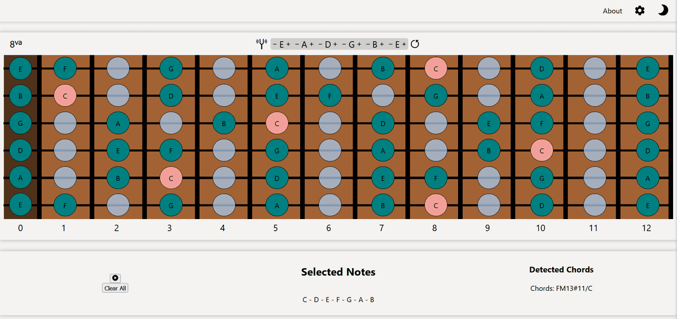The width and height of the screenshot is (677, 319).
Task: Toggle F note on B string, fret 6
Action: 329,96
